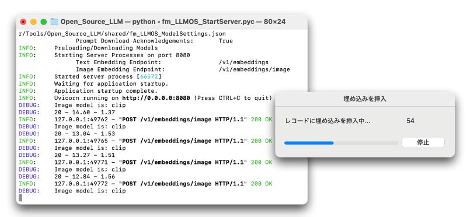Click the line 'Application startup complete.'
The height and width of the screenshot is (217, 467).
(x=106, y=91)
